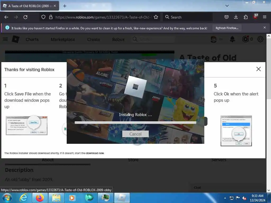Click the download now link
271x203 pixels.
tap(95, 153)
